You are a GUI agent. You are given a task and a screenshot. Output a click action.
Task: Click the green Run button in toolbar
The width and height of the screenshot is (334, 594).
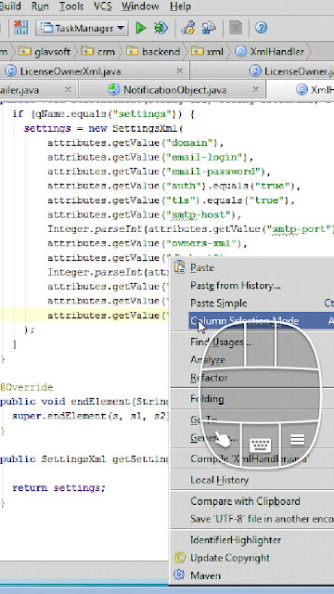[141, 28]
